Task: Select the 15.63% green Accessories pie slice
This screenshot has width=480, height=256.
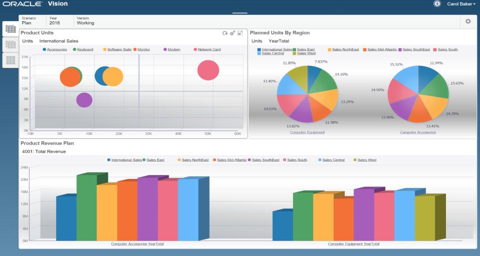Action: [x=436, y=87]
